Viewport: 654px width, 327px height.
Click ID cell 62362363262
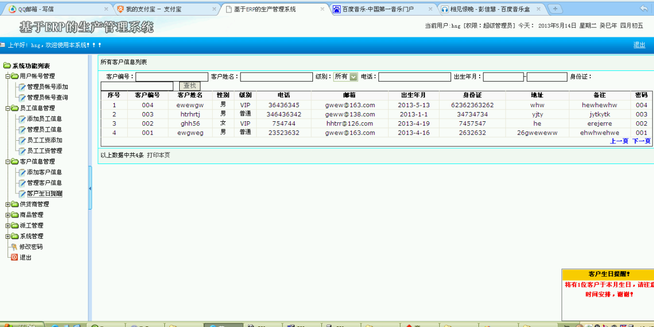pos(472,105)
